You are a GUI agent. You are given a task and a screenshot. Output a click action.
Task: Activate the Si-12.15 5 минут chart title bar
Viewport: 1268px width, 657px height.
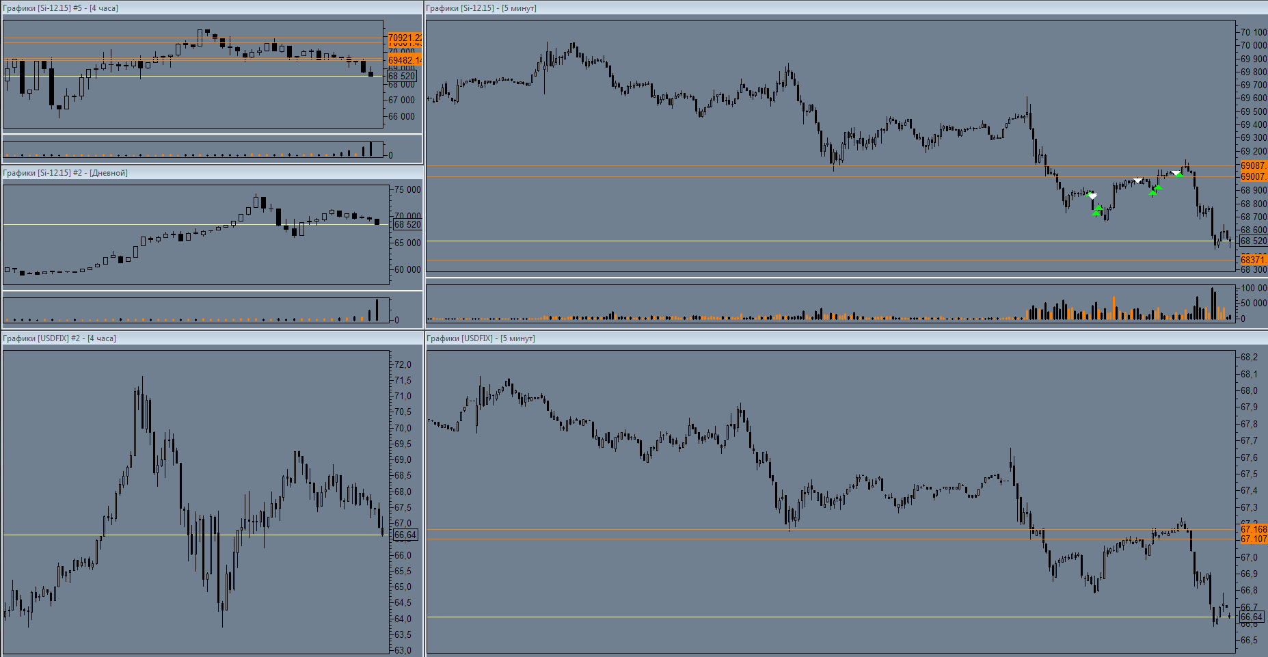[x=481, y=8]
